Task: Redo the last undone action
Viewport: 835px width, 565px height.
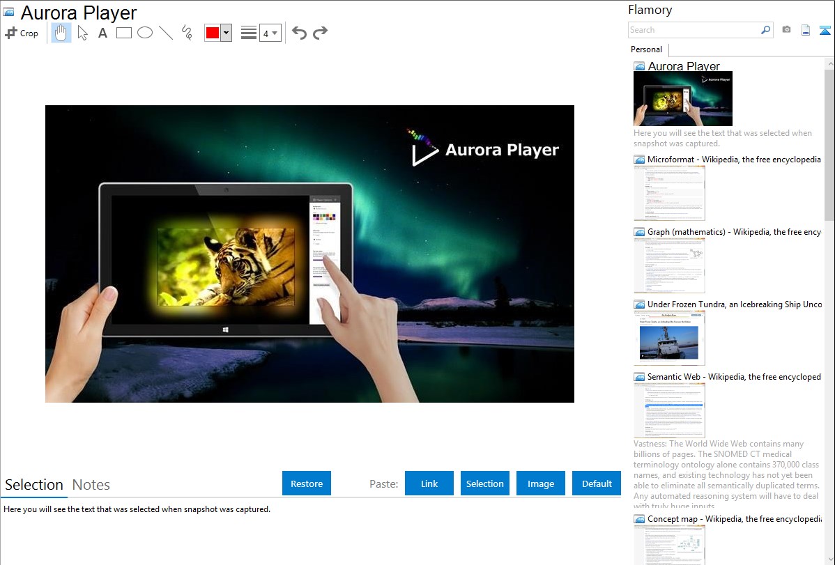Action: click(320, 33)
